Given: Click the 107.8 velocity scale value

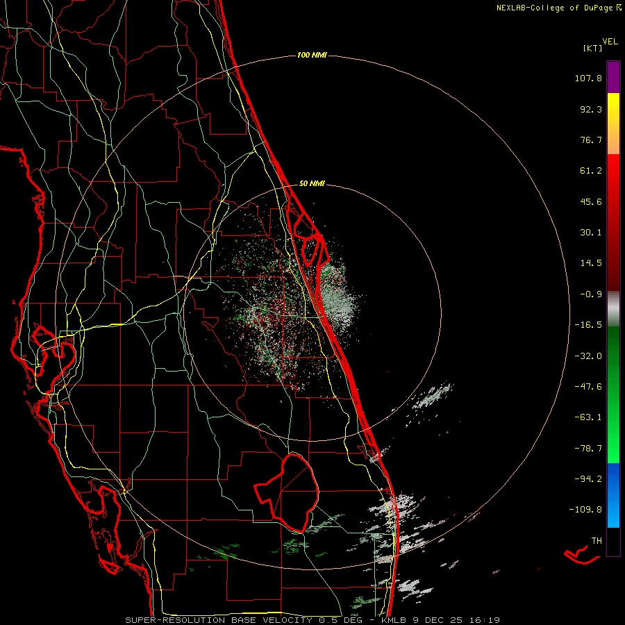Looking at the screenshot, I should [x=588, y=78].
